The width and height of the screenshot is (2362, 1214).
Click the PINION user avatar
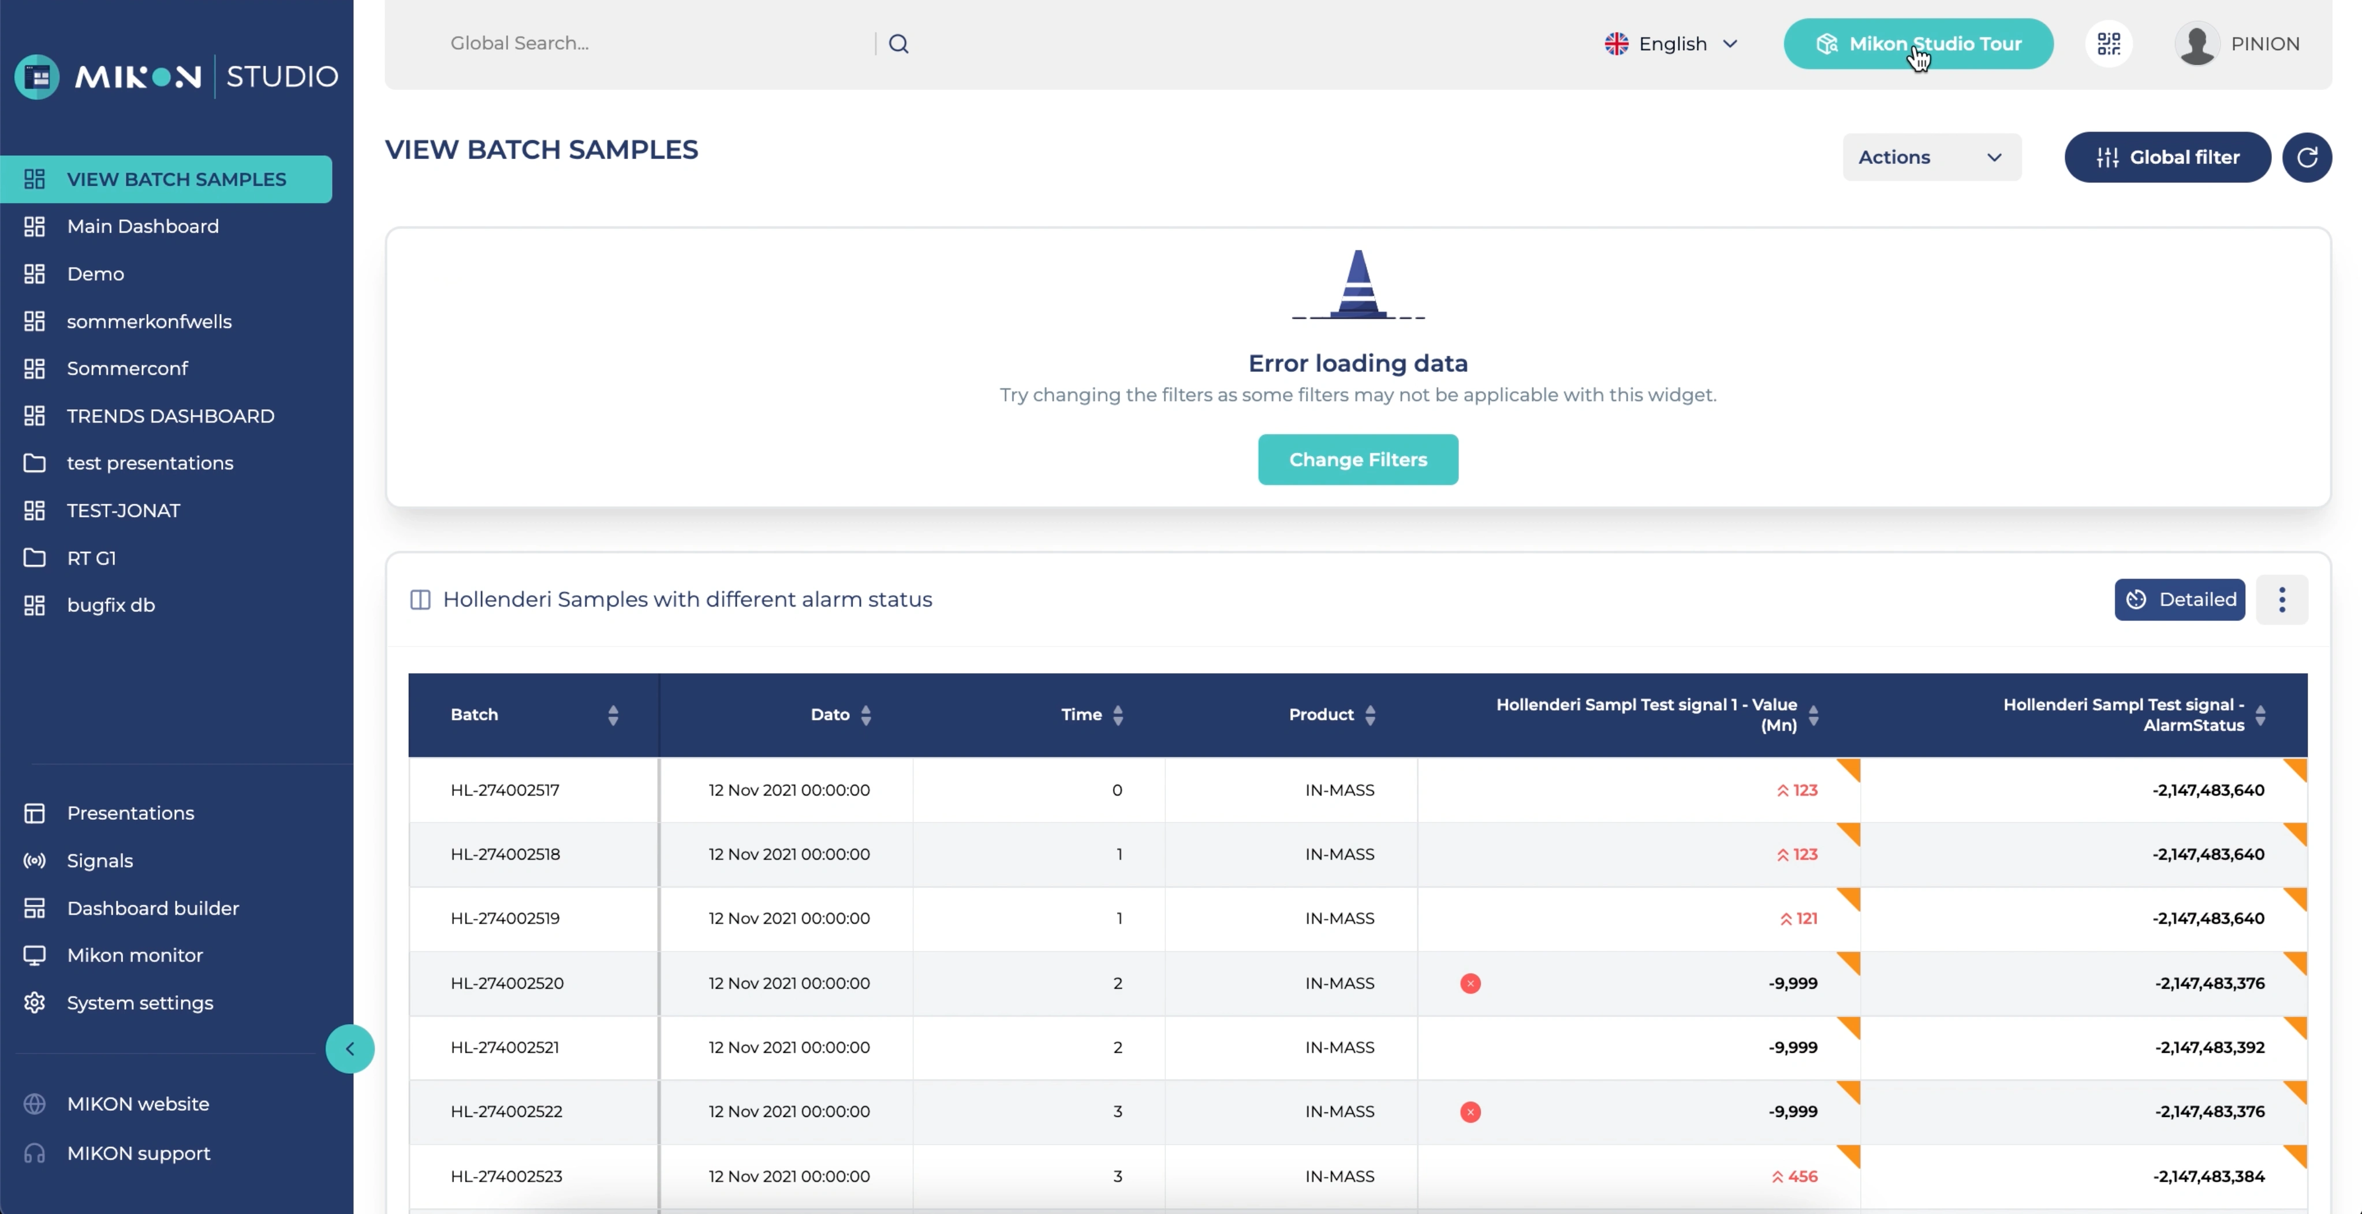pyautogui.click(x=2197, y=44)
